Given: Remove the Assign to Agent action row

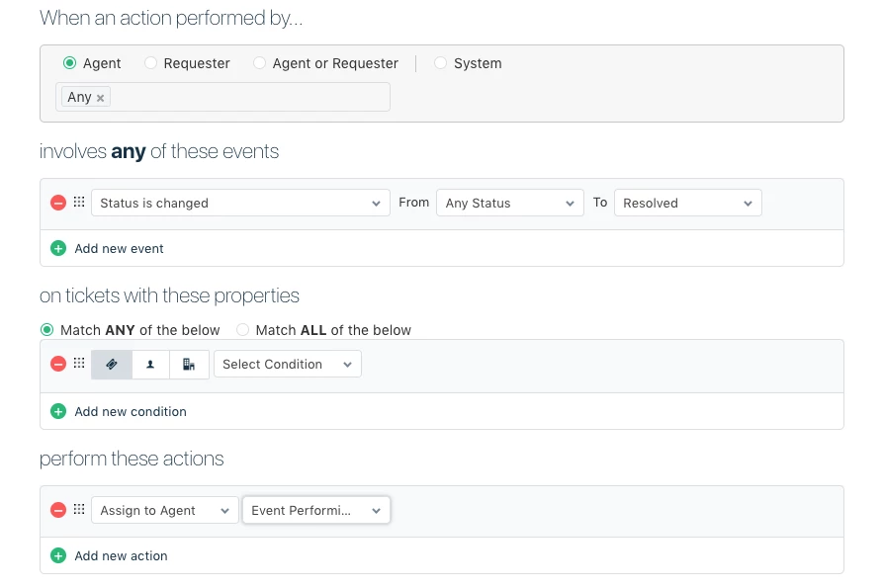Looking at the screenshot, I should 58,510.
